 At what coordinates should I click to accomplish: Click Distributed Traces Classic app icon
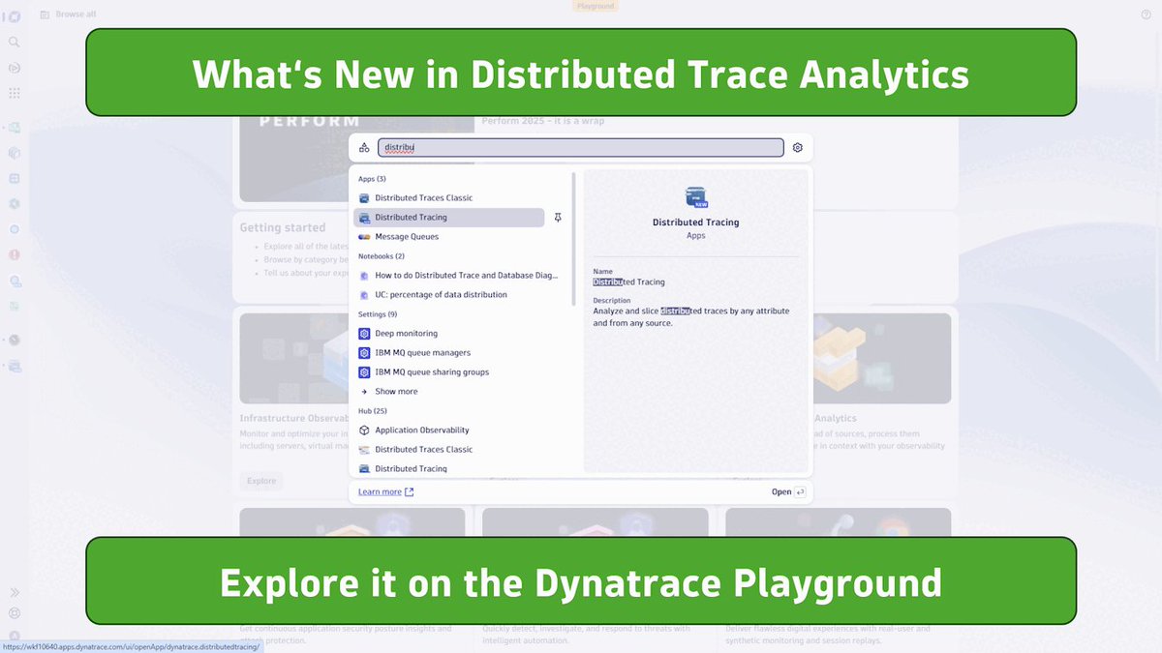coord(364,197)
